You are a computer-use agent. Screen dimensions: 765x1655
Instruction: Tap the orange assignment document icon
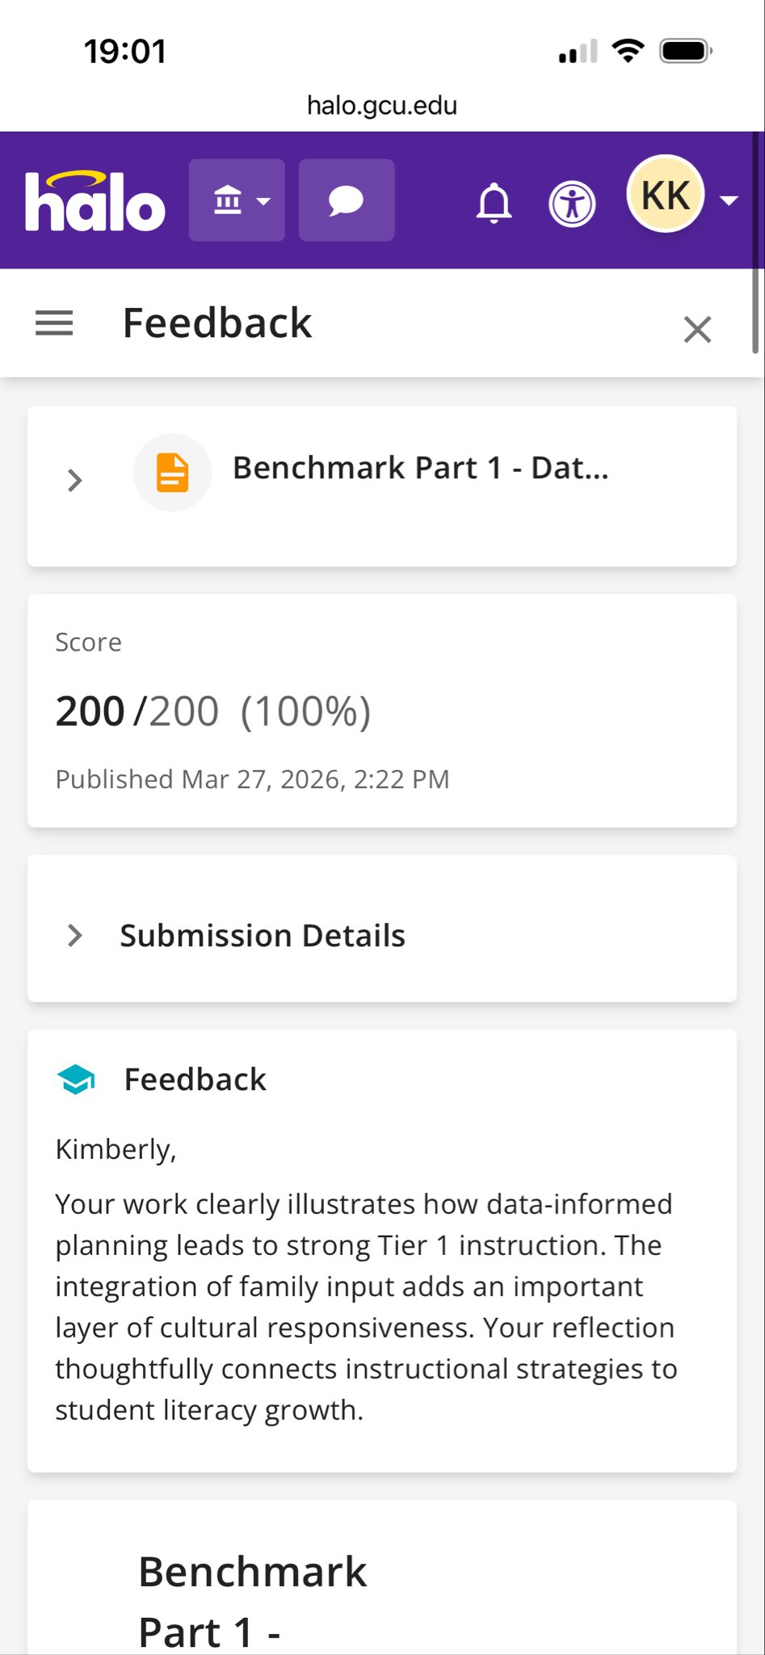coord(172,473)
